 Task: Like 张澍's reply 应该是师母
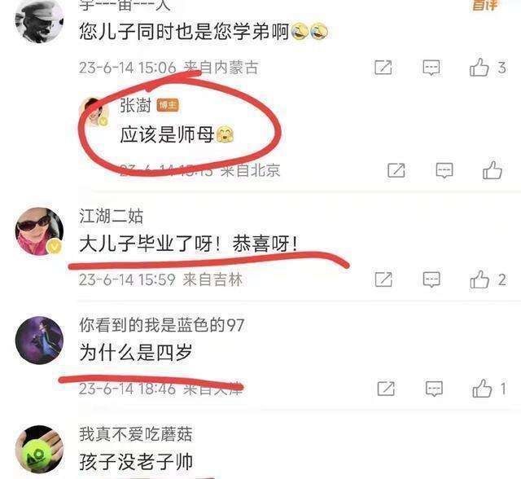click(x=492, y=170)
